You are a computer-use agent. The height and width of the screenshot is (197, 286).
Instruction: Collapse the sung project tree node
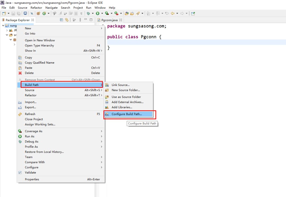point(3,25)
